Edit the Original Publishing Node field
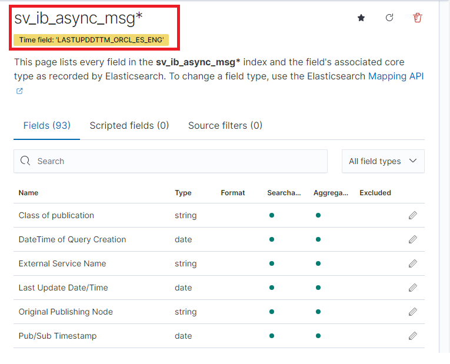The image size is (450, 364). 413,312
